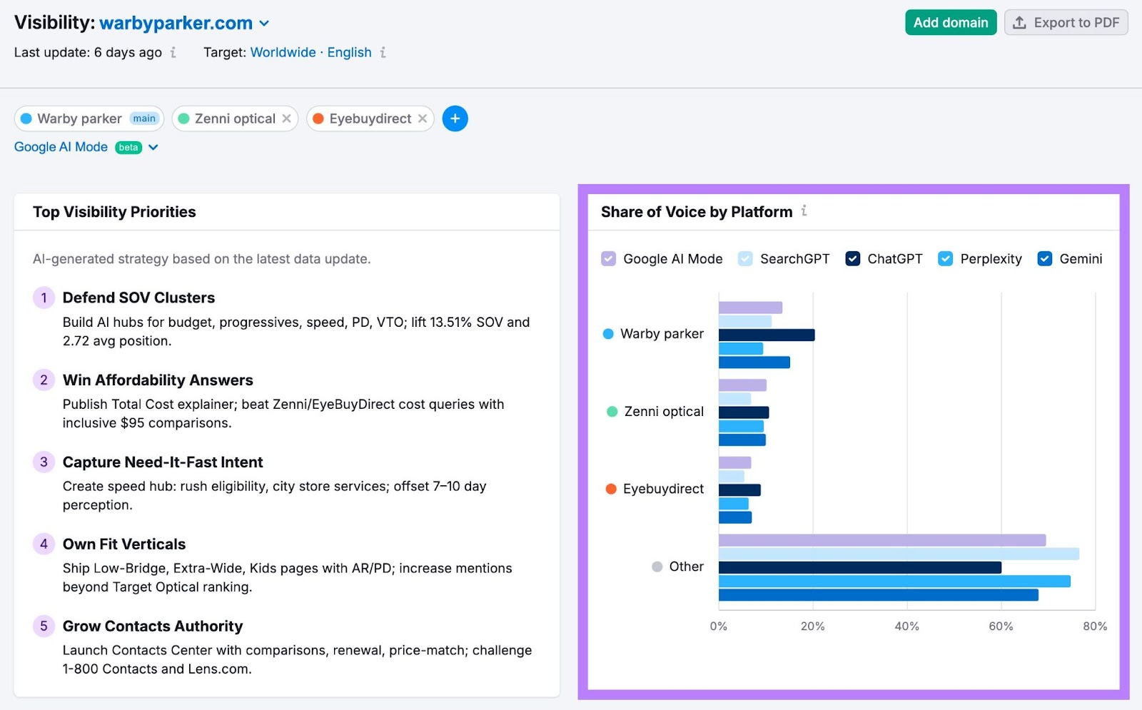Remove the Eyebuydirect competitor tag
1142x710 pixels.
coord(423,118)
